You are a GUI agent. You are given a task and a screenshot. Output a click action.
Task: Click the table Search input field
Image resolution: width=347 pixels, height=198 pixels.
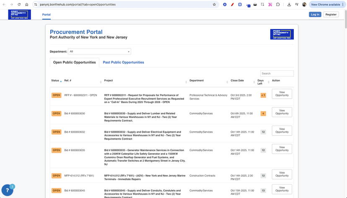(277, 74)
